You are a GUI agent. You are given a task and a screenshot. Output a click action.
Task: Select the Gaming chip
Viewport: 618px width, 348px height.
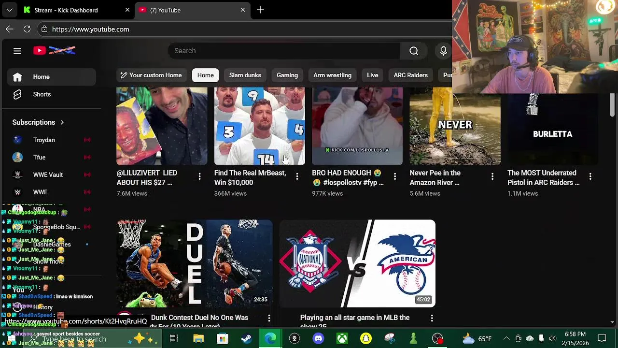(287, 75)
